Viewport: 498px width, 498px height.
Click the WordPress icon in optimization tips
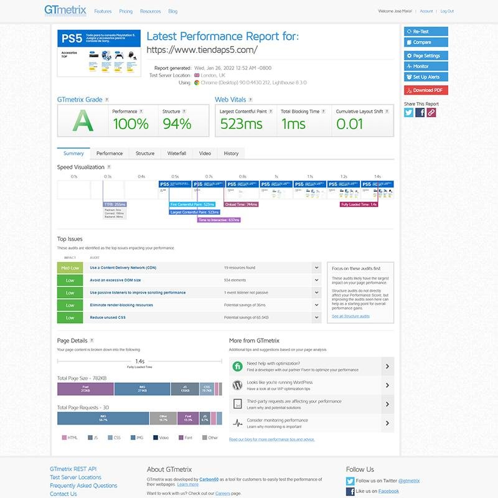pos(238,385)
